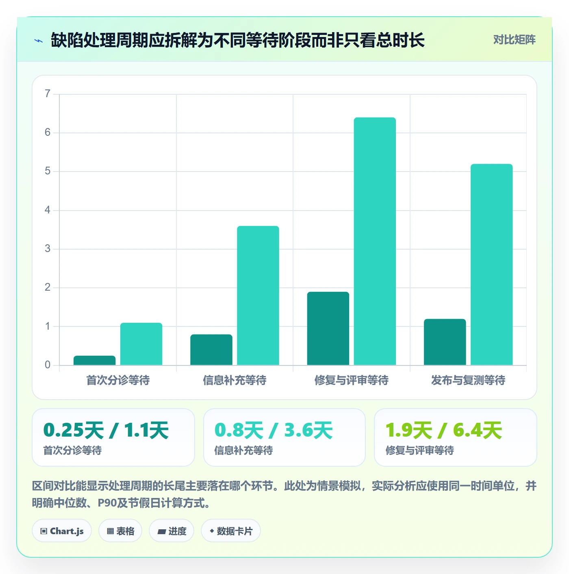The width and height of the screenshot is (569, 574).
Task: Click the light teal bar for 信息补充等待
Action: click(x=258, y=296)
